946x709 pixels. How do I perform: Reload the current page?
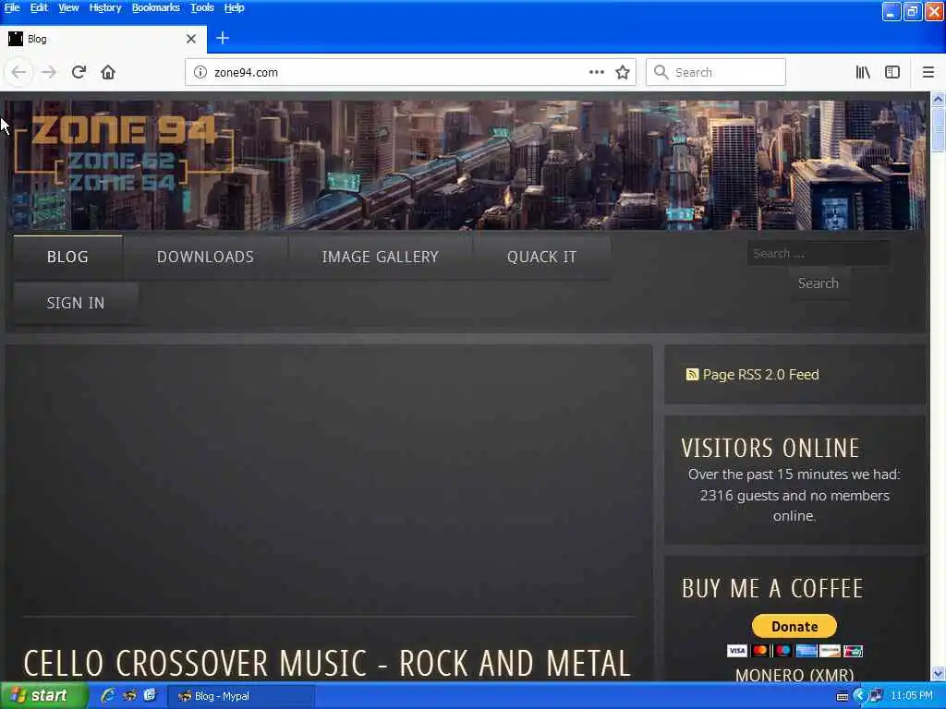(x=79, y=72)
